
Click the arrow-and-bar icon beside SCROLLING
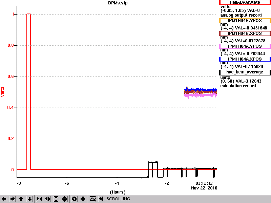[x=101, y=199]
